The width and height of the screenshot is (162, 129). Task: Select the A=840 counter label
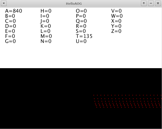click(x=14, y=11)
